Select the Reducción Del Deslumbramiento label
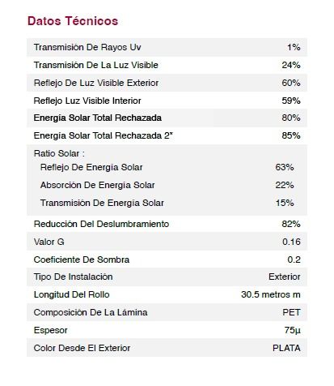This screenshot has width=334, height=386. [101, 224]
